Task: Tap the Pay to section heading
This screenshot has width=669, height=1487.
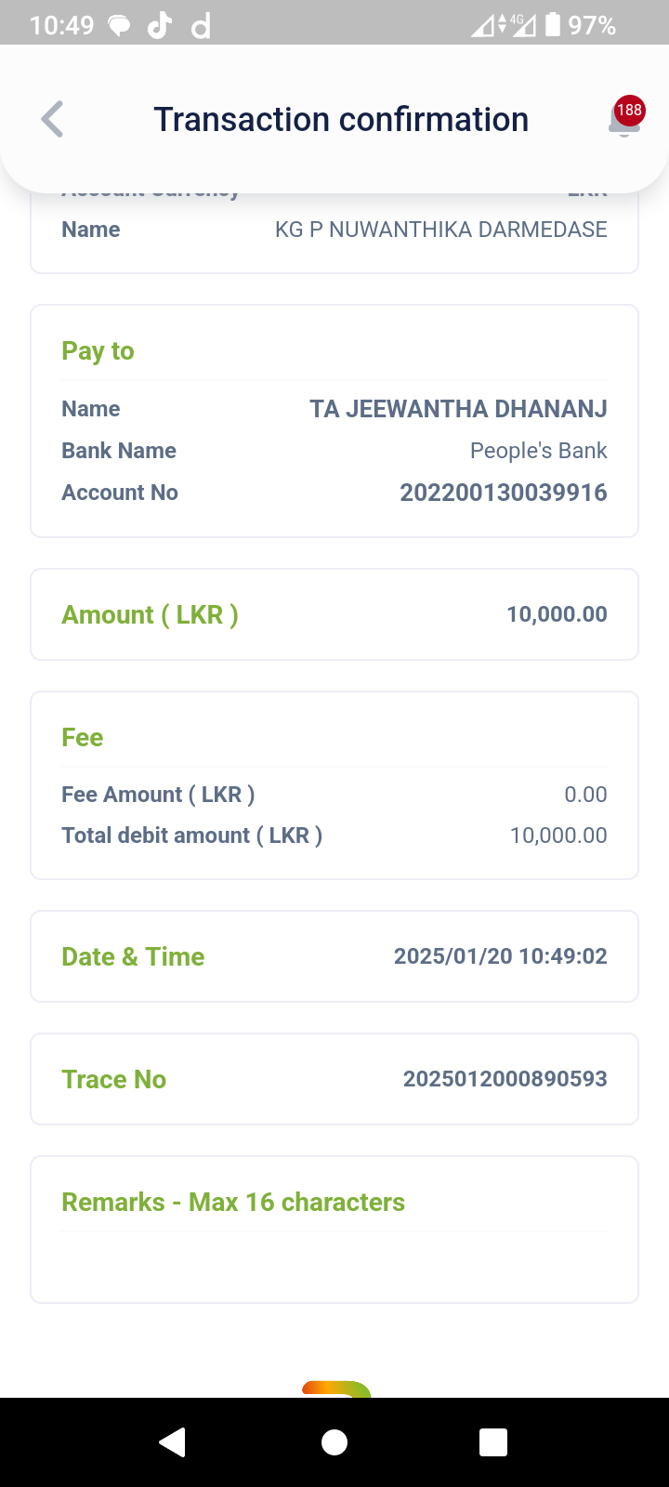Action: [98, 351]
